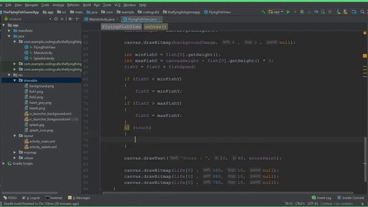Click the crosshair icon in Project panel header
The width and height of the screenshot is (368, 207).
(x=62, y=19)
